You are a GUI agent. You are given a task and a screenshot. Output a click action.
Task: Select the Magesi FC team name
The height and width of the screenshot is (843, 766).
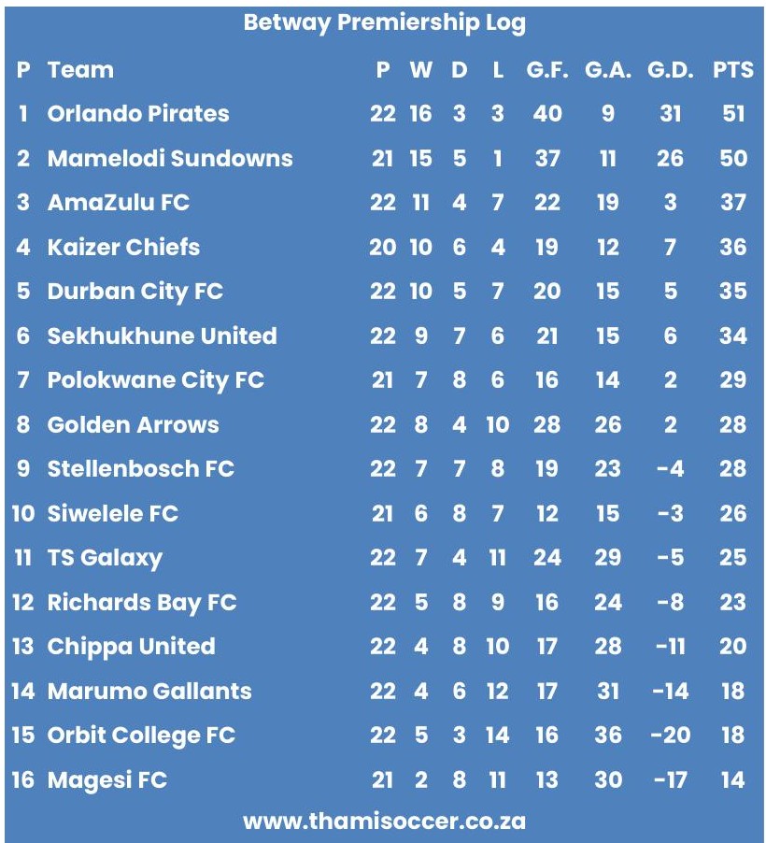[106, 779]
